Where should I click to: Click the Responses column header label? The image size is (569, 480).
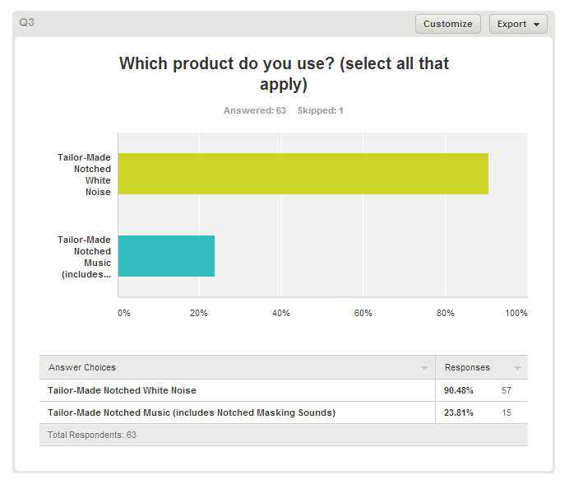(x=467, y=367)
